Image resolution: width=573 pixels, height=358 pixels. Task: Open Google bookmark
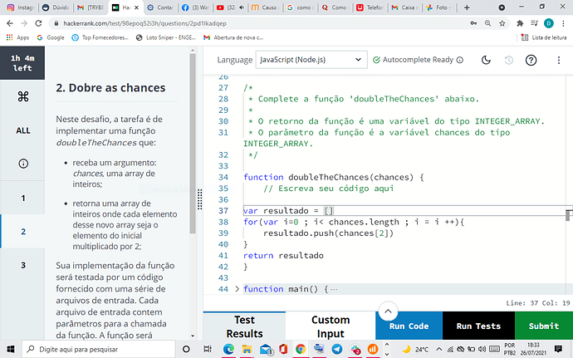51,37
